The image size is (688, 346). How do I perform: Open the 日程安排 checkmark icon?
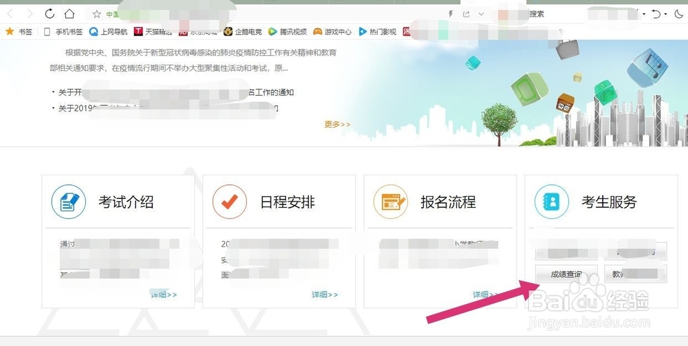tap(230, 202)
